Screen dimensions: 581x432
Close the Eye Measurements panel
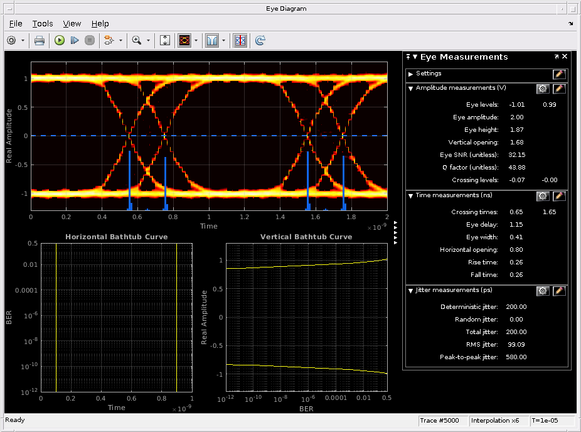565,57
